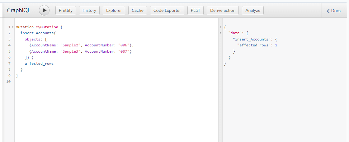Toggle the Explorer panel
This screenshot has width=349, height=142.
coord(114,10)
